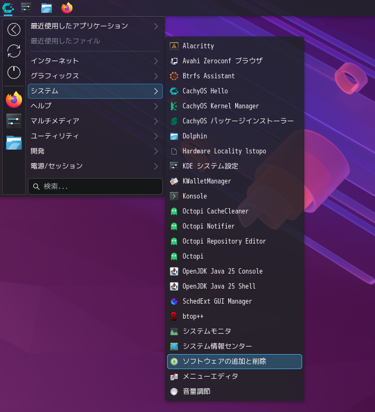
Task: Open KDE システム設定 icon in the submenu
Action: pyautogui.click(x=174, y=166)
